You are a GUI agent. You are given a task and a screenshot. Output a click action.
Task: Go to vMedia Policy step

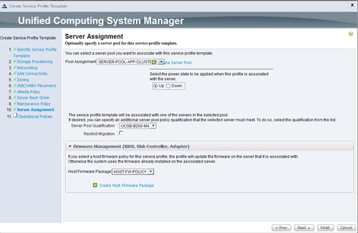coord(29,92)
